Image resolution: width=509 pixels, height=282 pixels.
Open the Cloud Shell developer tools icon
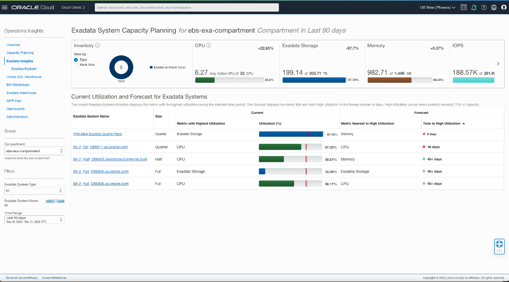(x=464, y=7)
